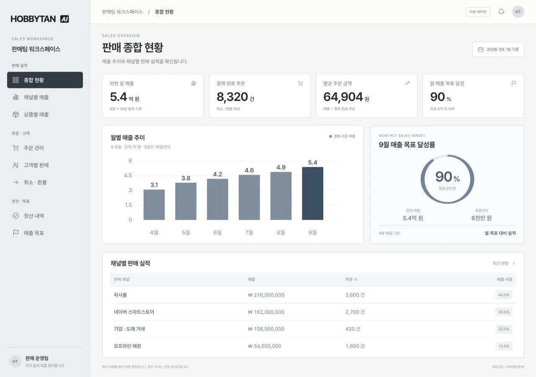Open 종합 현황 in the sidebar
The width and height of the screenshot is (536, 377).
pyautogui.click(x=45, y=80)
